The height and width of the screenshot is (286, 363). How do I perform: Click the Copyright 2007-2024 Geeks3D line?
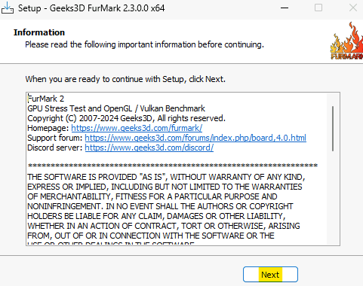coord(126,118)
